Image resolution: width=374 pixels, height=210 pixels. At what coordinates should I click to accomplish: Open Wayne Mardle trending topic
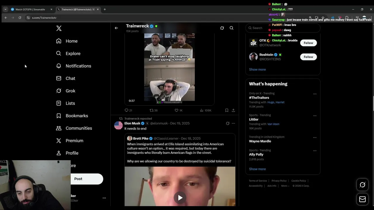pos(260,141)
